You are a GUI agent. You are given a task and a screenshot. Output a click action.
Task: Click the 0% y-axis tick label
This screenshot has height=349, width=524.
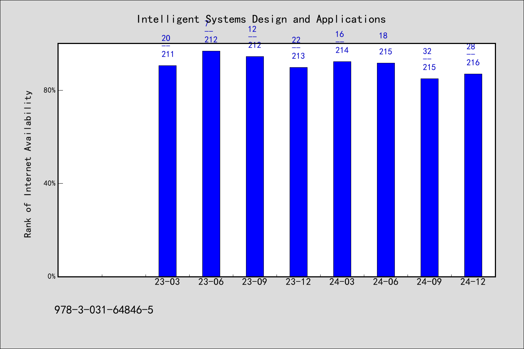click(51, 276)
